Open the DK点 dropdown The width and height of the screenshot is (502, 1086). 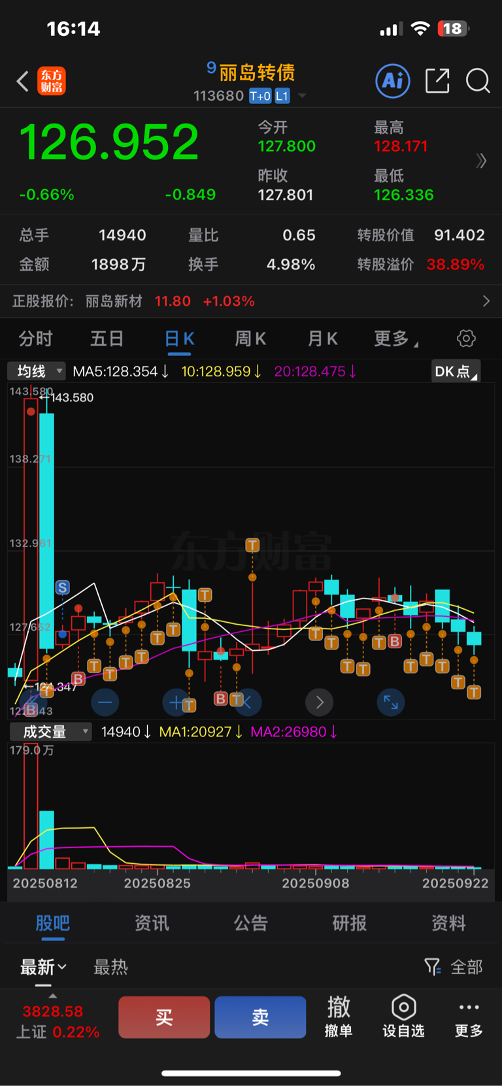456,371
